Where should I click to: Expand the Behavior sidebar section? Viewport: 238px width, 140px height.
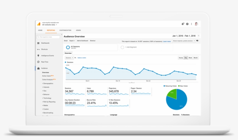(x=46, y=94)
